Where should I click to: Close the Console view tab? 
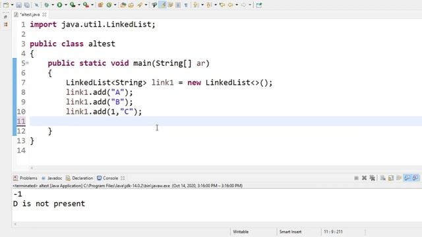click(x=123, y=178)
